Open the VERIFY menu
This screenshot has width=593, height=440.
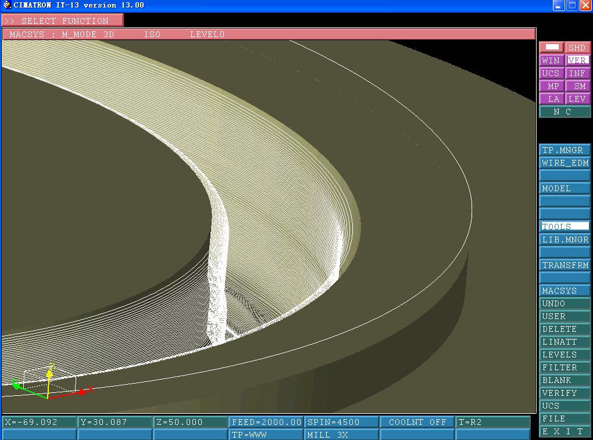(x=565, y=393)
